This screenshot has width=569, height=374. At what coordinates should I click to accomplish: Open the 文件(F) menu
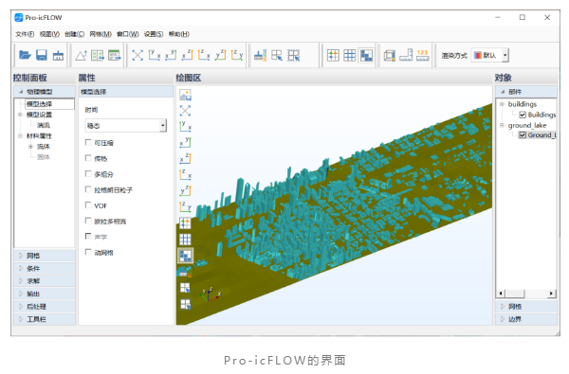[x=25, y=34]
